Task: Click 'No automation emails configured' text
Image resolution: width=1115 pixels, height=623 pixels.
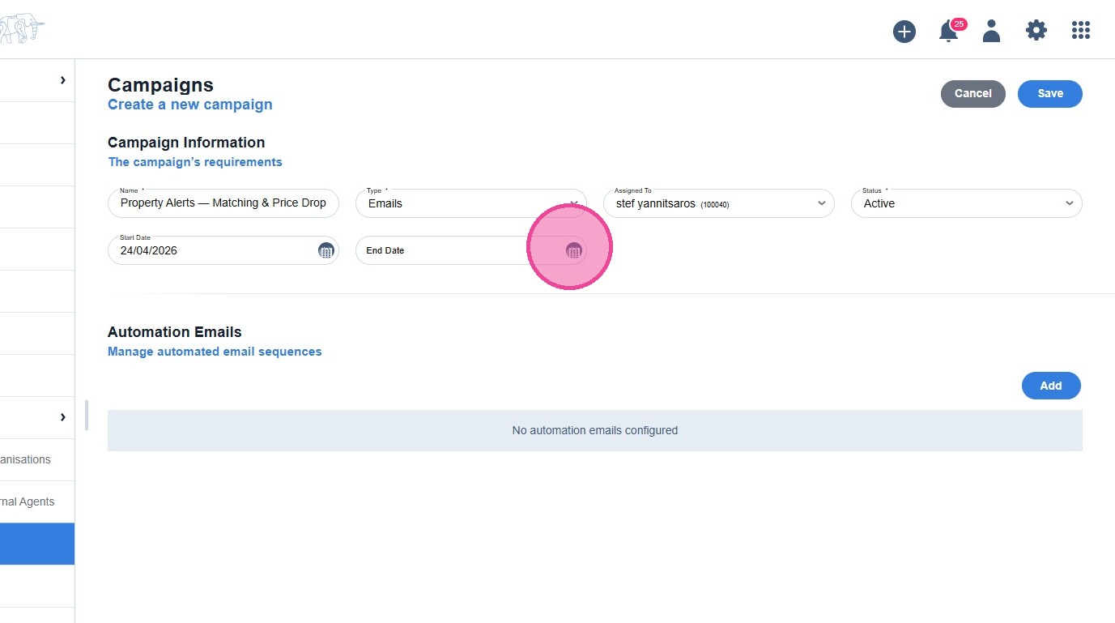Action: (595, 430)
